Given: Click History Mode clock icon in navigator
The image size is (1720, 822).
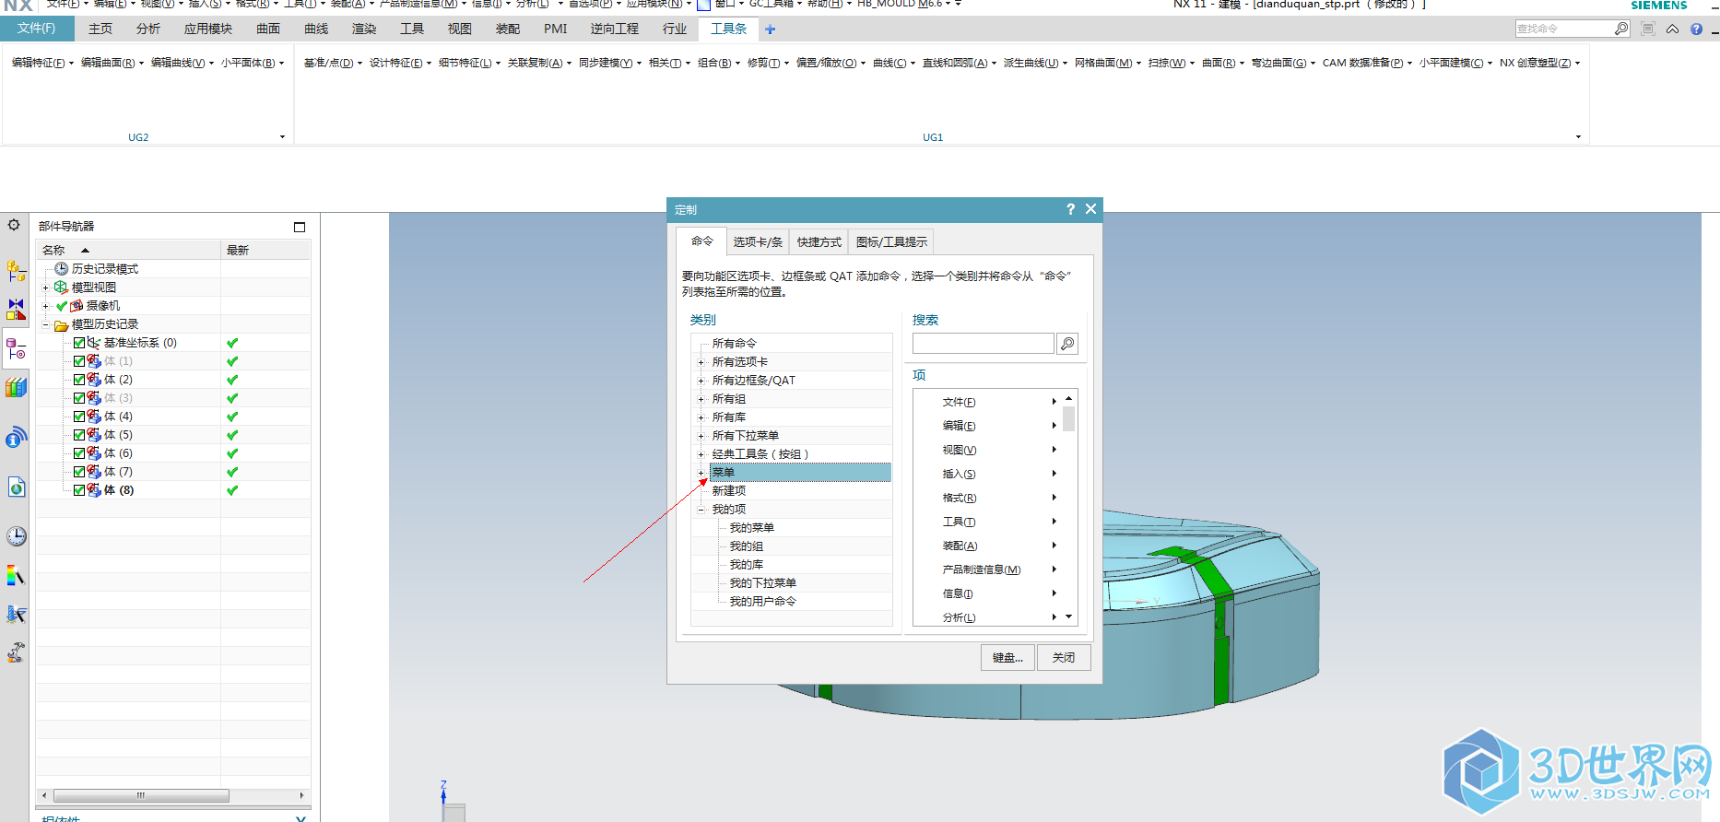Looking at the screenshot, I should 62,268.
